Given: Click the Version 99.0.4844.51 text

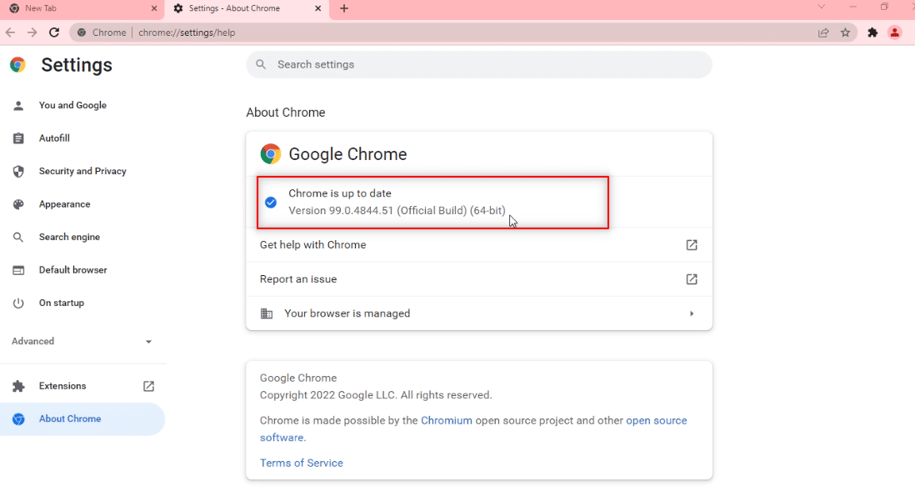Looking at the screenshot, I should [397, 211].
